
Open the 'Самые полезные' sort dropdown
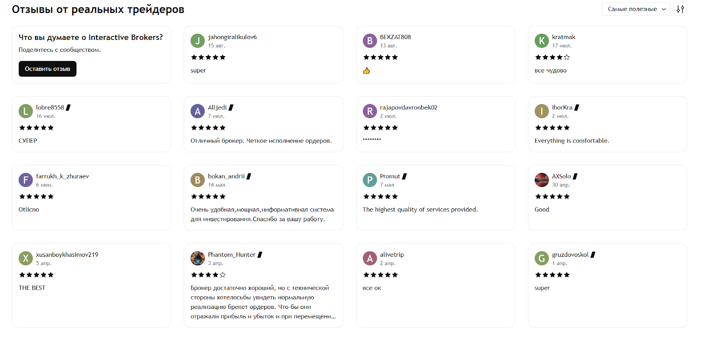click(x=635, y=9)
